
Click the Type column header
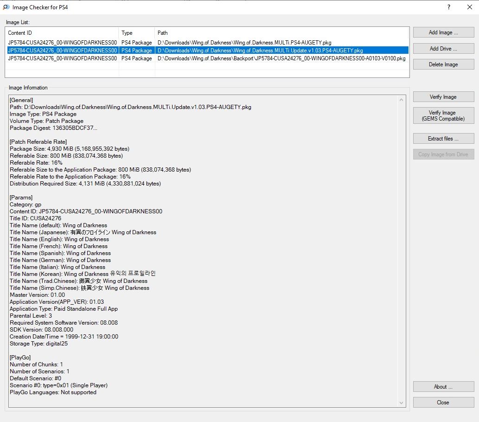(137, 33)
